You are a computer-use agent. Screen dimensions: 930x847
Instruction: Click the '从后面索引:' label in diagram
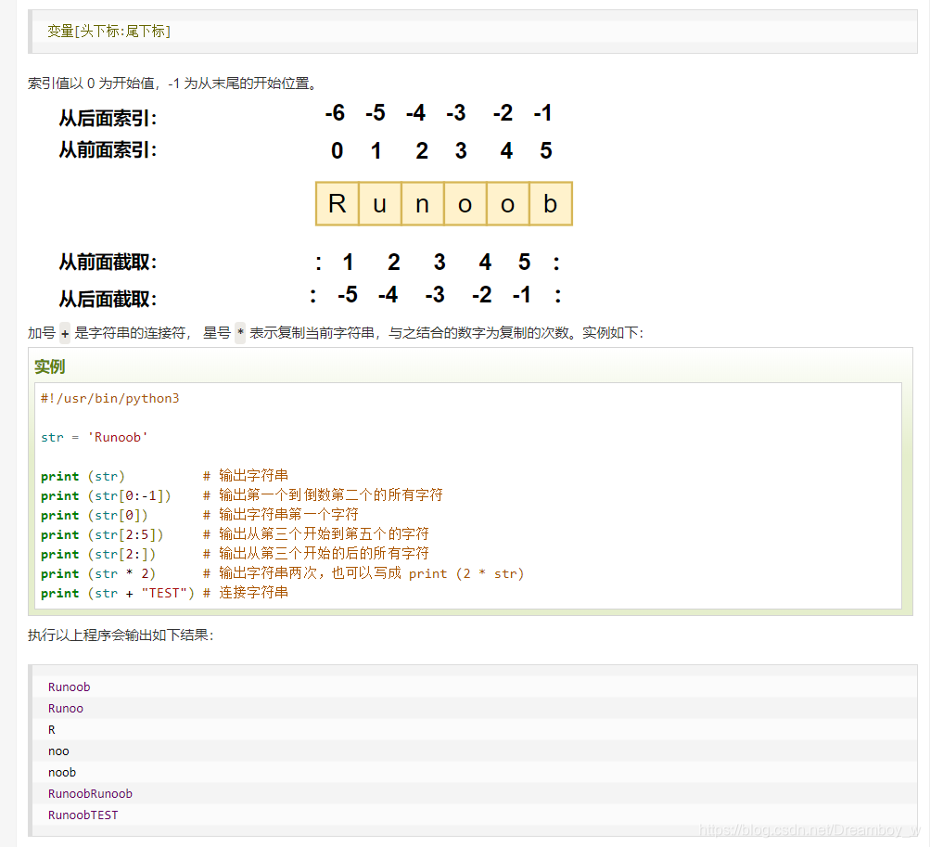pyautogui.click(x=108, y=118)
